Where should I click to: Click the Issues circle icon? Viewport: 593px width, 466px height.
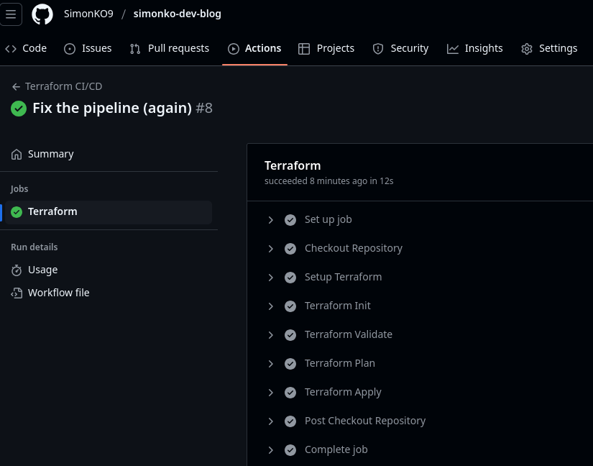70,49
